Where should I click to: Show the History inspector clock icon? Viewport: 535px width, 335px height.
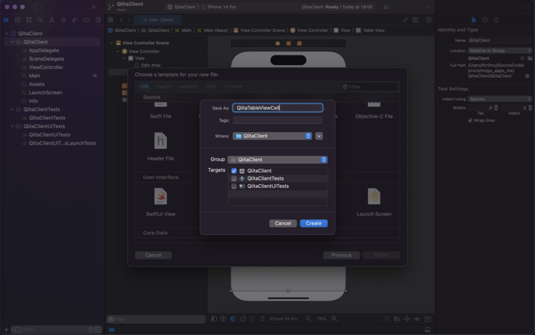(x=485, y=20)
